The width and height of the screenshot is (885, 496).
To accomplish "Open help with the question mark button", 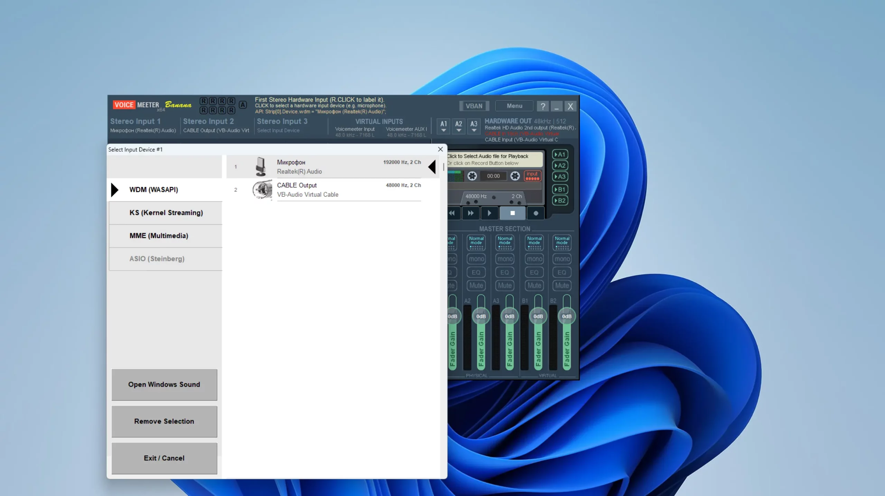I will tap(543, 106).
